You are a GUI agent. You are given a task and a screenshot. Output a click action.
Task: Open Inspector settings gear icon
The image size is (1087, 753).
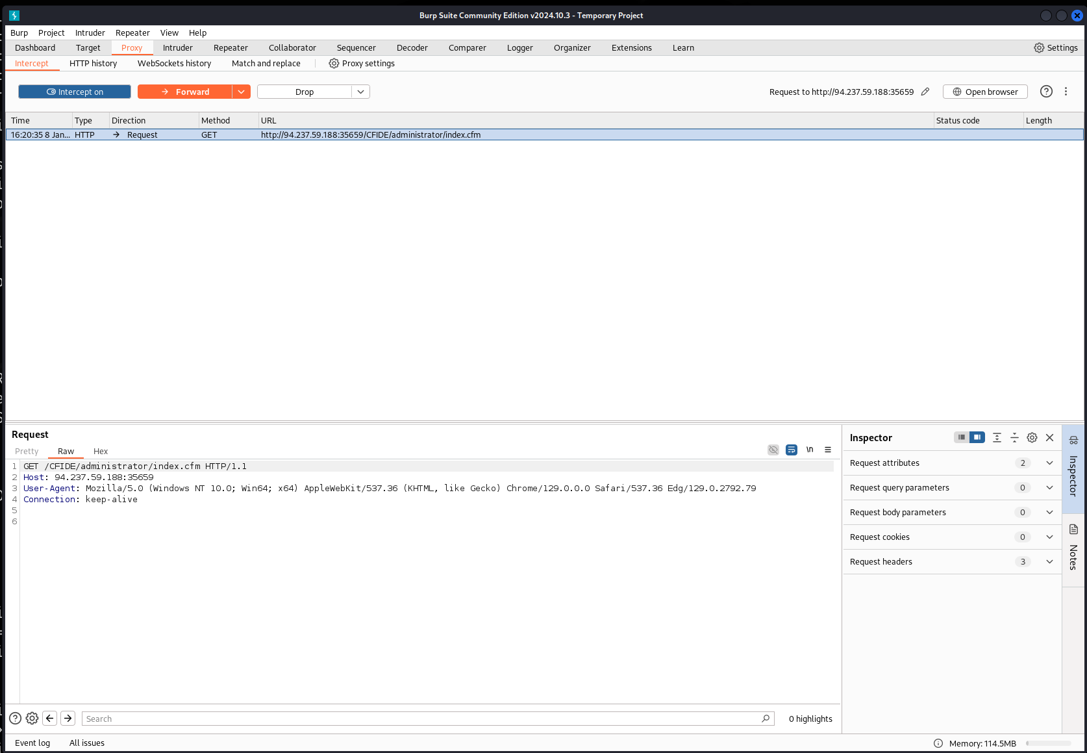(x=1032, y=438)
